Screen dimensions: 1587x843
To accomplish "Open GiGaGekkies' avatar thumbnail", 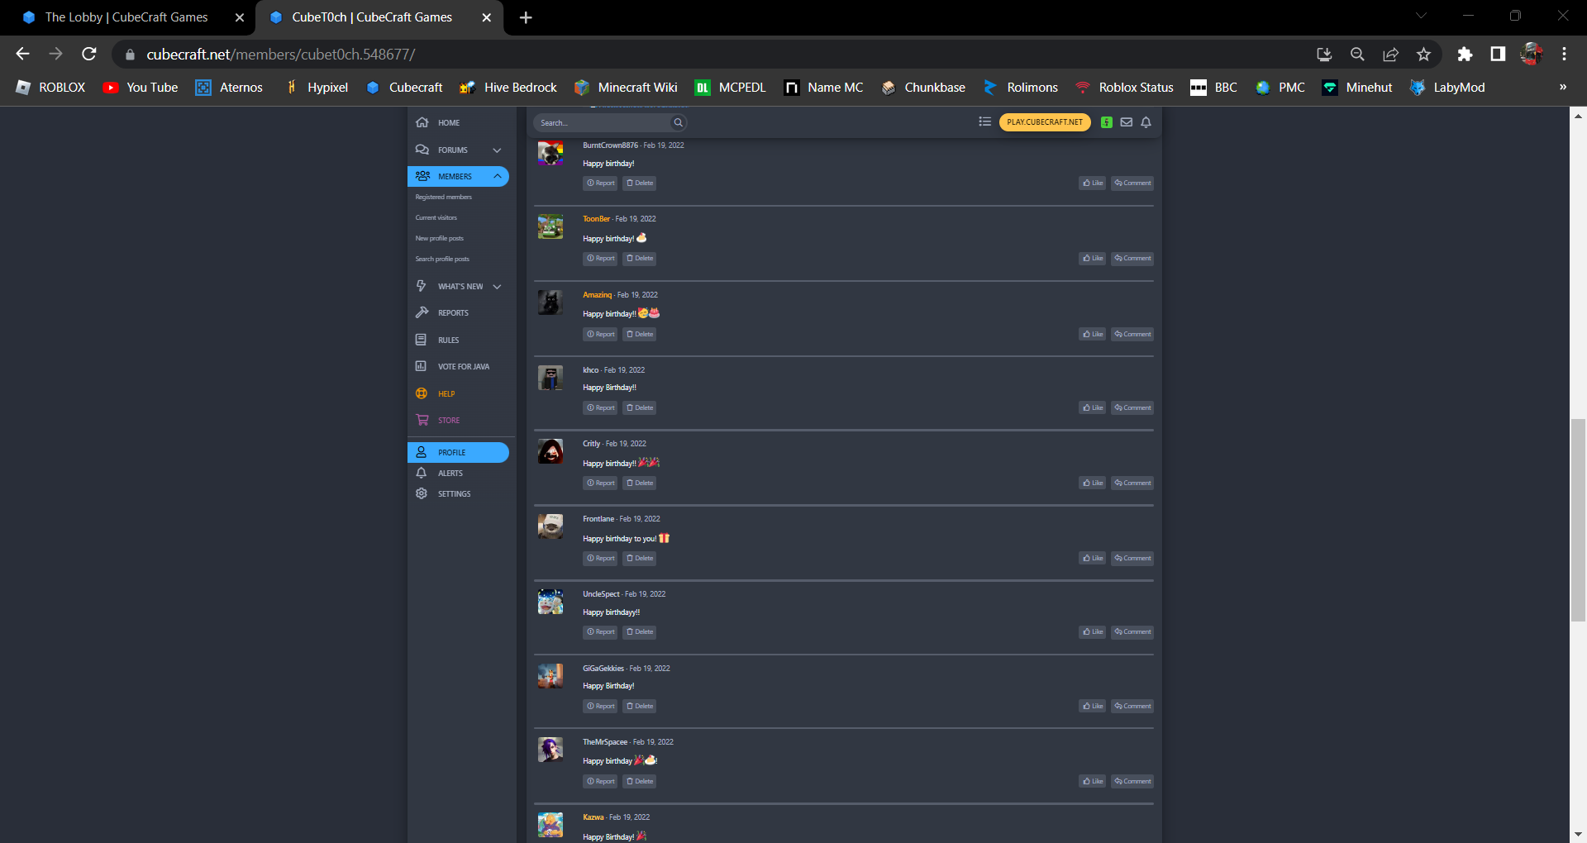I will click(x=550, y=676).
